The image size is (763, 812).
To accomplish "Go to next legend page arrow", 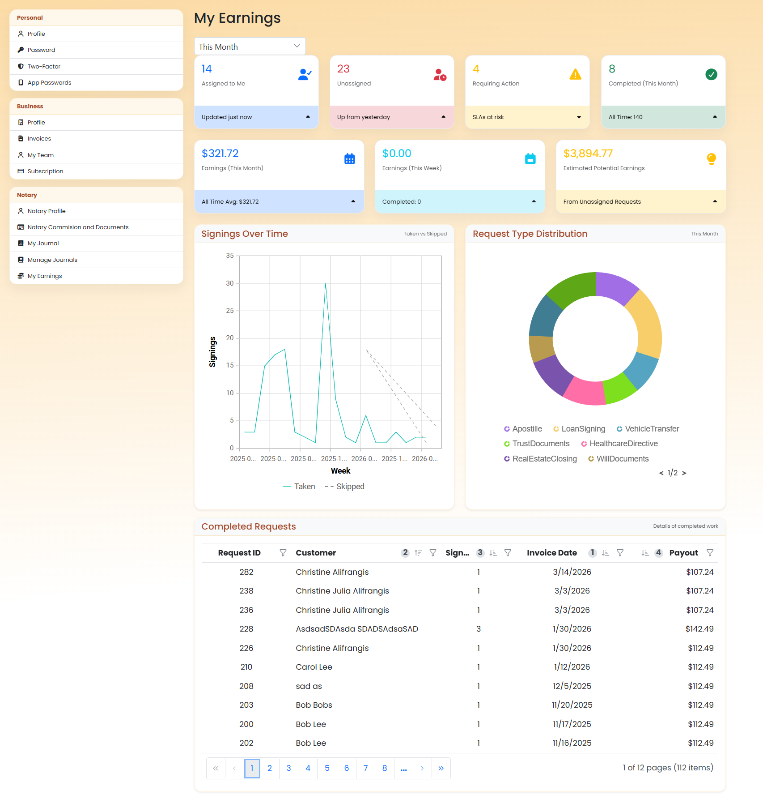I will 684,473.
